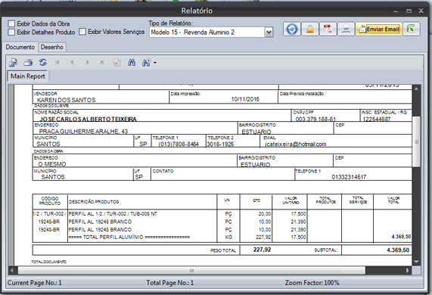Click phone number (013)7808-8464
This screenshot has height=295, width=432.
coord(179,144)
